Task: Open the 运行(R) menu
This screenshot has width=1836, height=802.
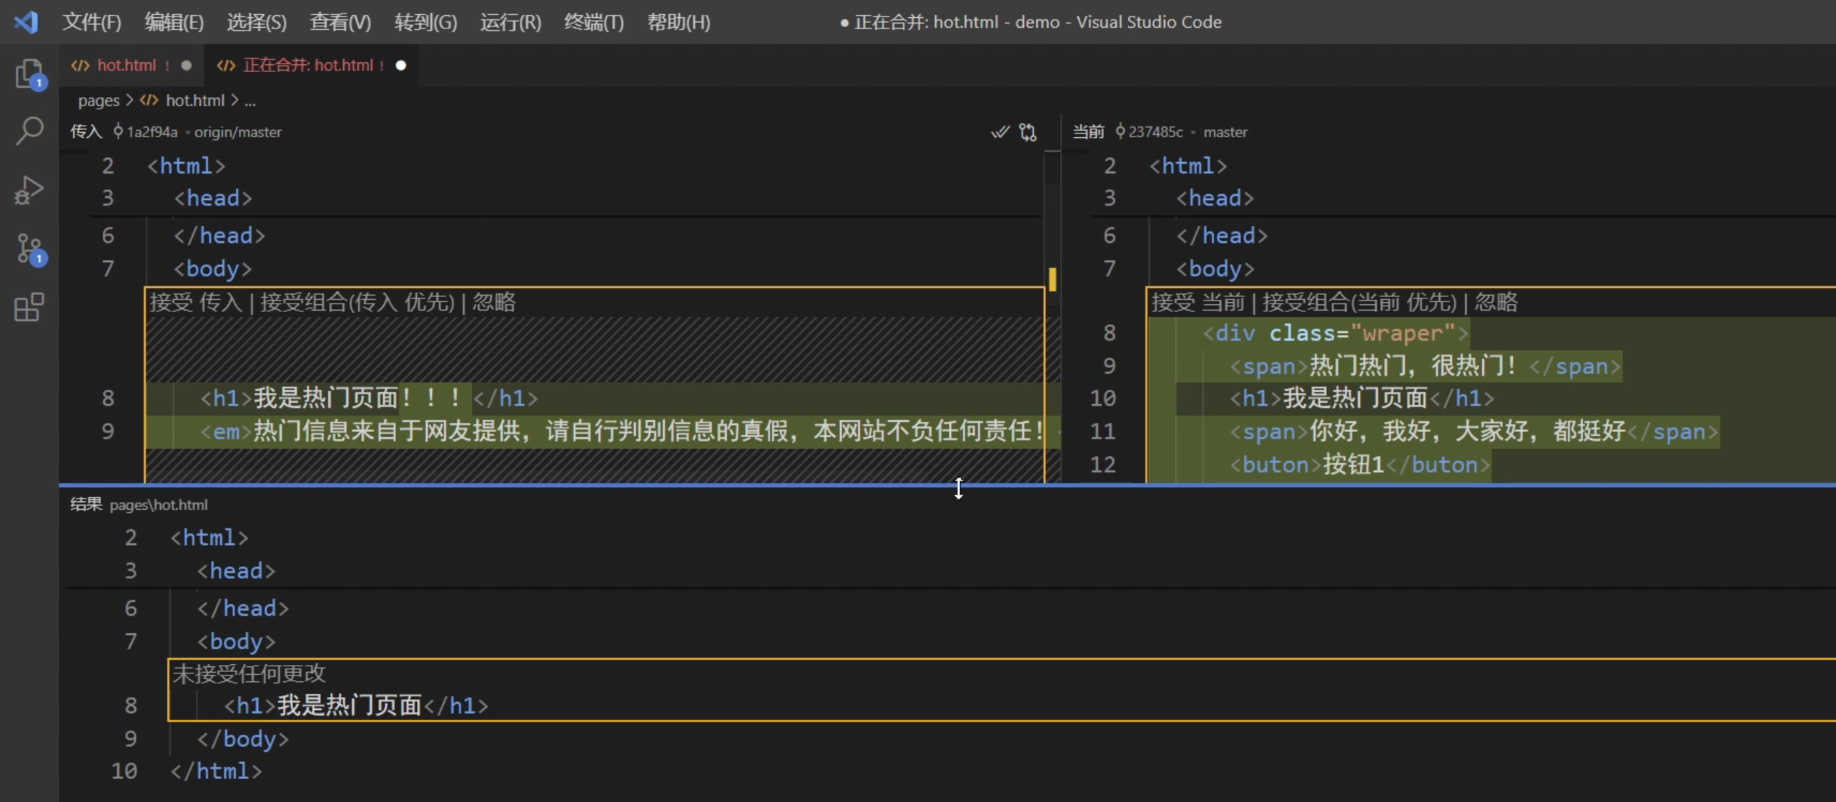Action: coord(510,21)
